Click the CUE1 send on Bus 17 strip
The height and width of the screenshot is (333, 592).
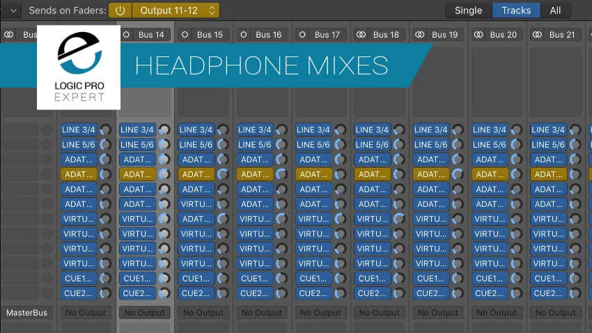click(x=313, y=279)
